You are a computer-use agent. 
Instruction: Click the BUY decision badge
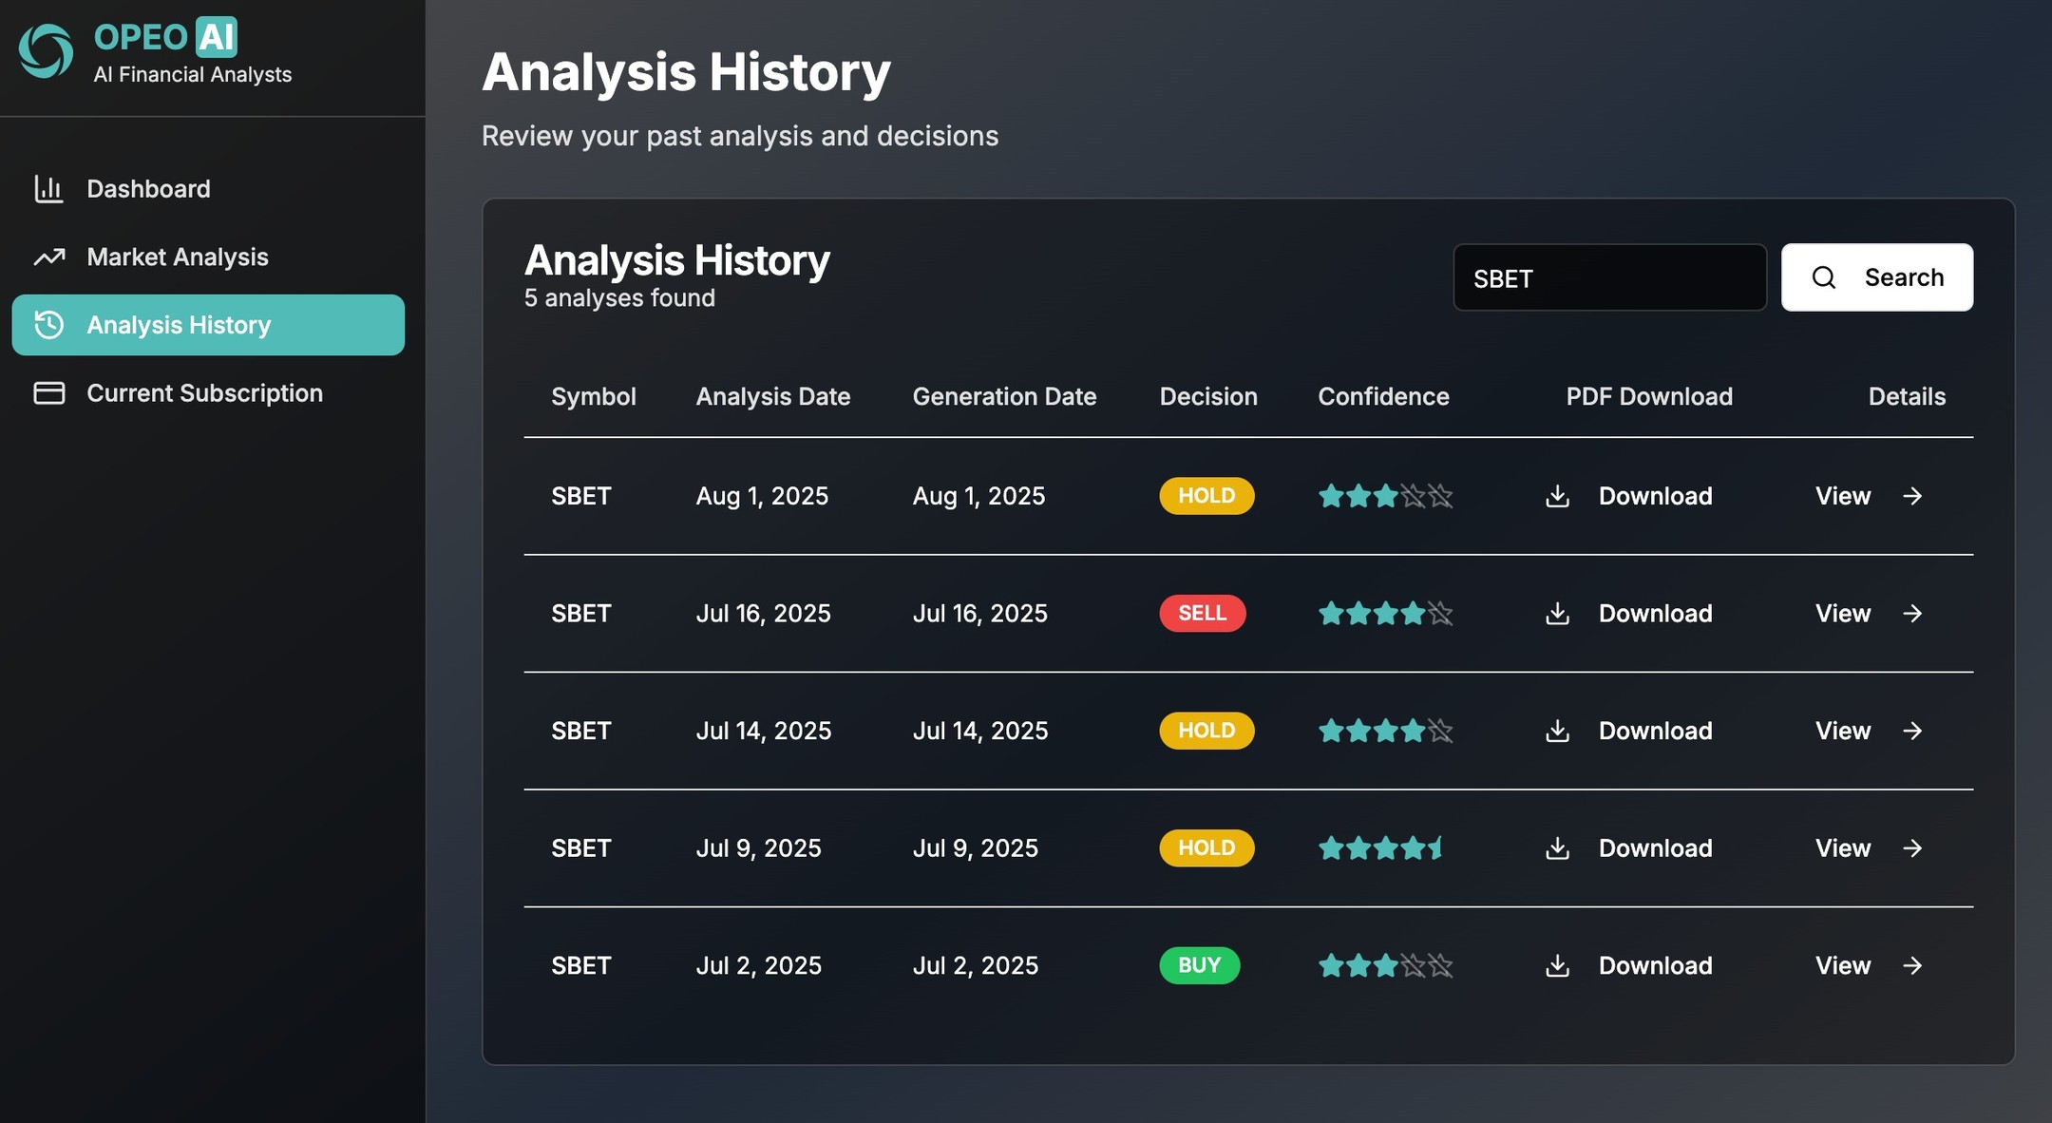[1200, 965]
